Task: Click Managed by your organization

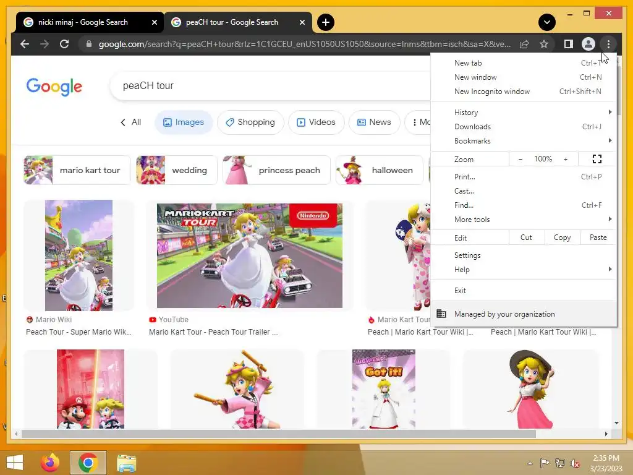Action: (x=524, y=314)
